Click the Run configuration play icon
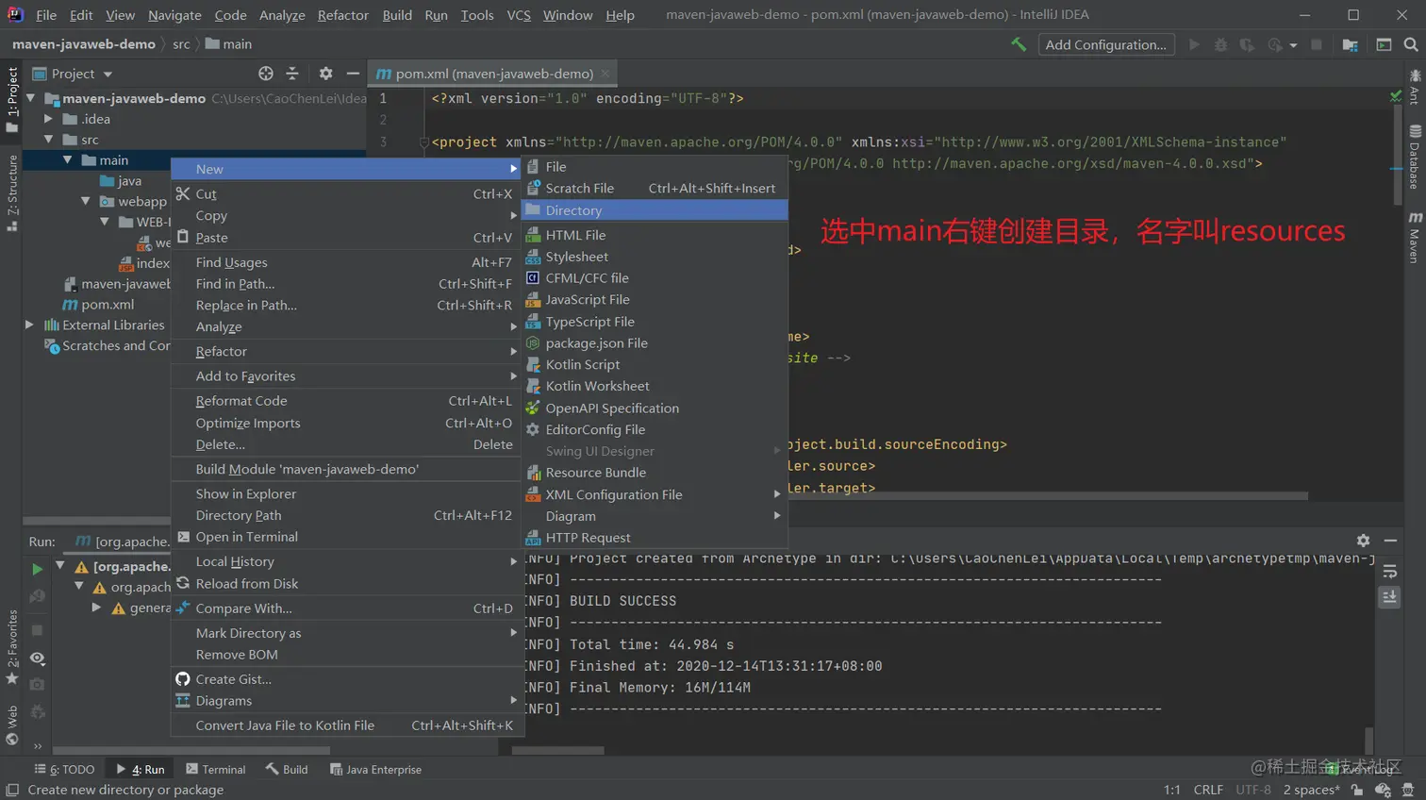This screenshot has height=800, width=1426. pyautogui.click(x=1194, y=44)
